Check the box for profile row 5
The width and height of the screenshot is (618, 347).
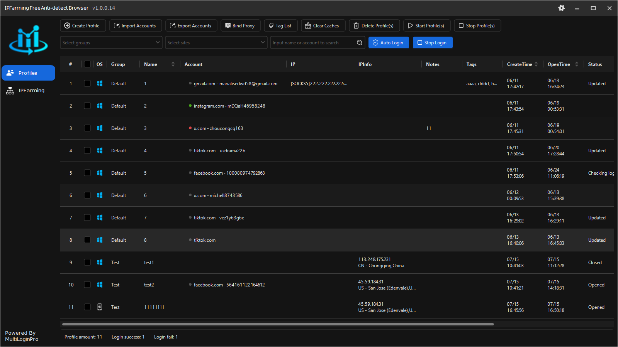tap(87, 173)
